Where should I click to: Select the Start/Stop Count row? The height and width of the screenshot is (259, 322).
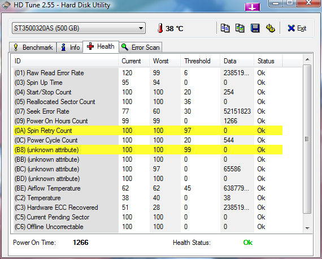click(148, 92)
